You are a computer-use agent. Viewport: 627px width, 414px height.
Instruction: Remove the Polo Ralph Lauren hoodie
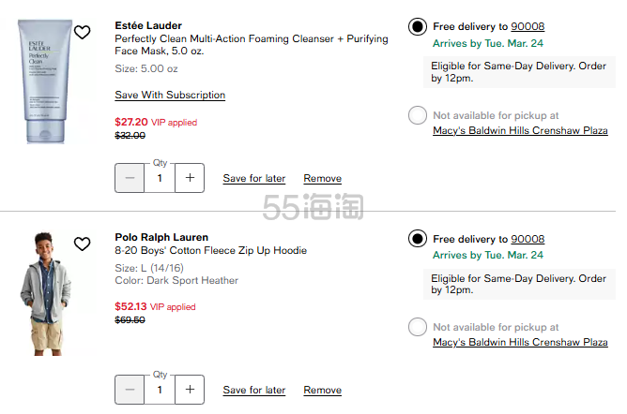(322, 391)
